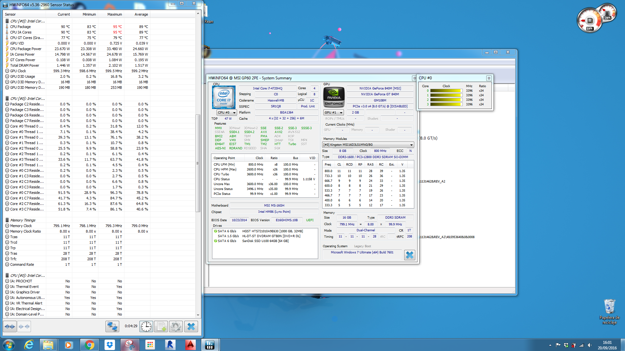Image resolution: width=625 pixels, height=351 pixels.
Task: Start logging with the spreadsheet plus icon
Action: (x=161, y=326)
